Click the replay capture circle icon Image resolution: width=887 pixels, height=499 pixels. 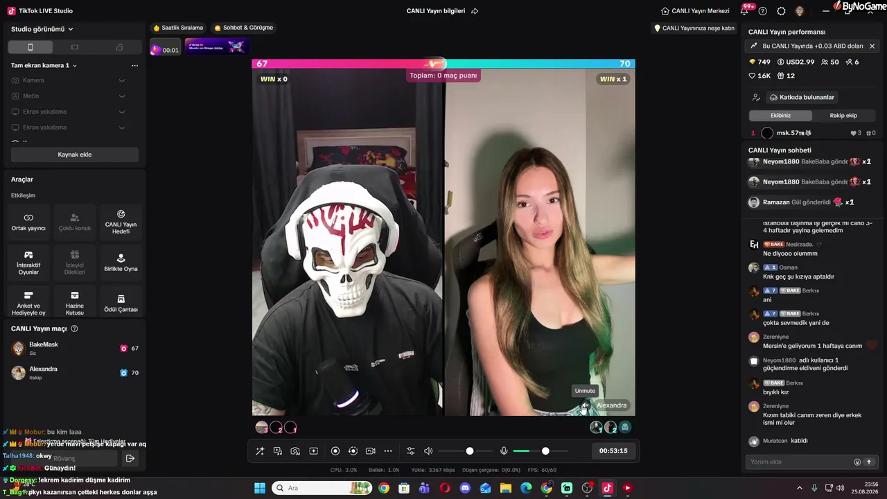coord(353,451)
